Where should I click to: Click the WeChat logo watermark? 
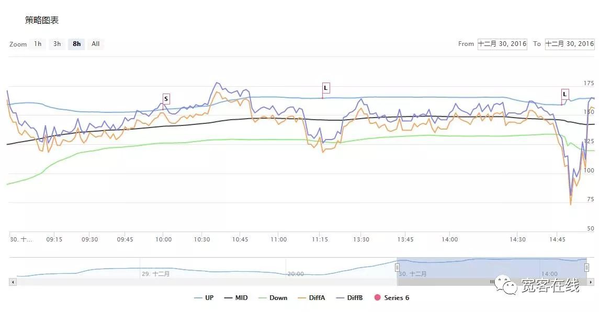click(x=505, y=285)
